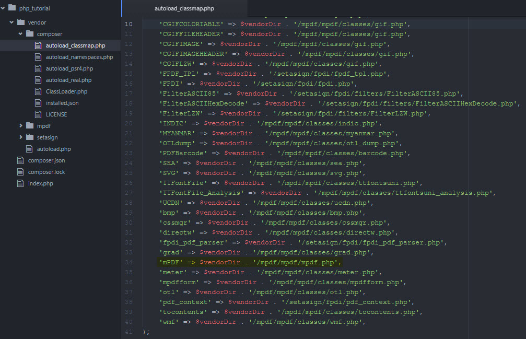Click '/mpdf/mpdf/mpdf.php' path string

point(295,262)
